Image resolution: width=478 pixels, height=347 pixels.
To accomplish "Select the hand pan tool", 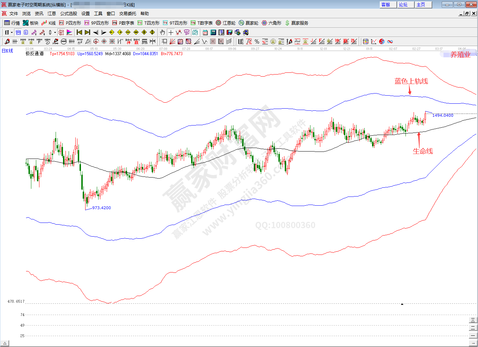I will pyautogui.click(x=162, y=32).
